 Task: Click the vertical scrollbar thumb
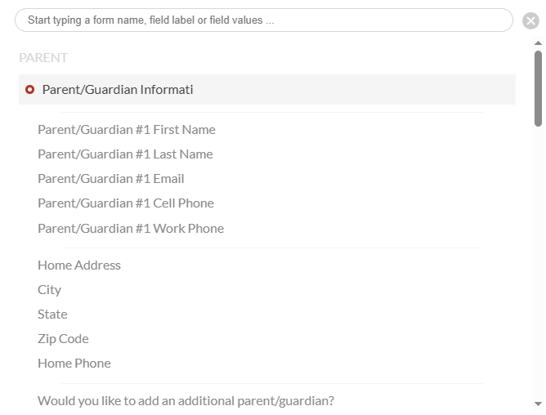coord(539,88)
